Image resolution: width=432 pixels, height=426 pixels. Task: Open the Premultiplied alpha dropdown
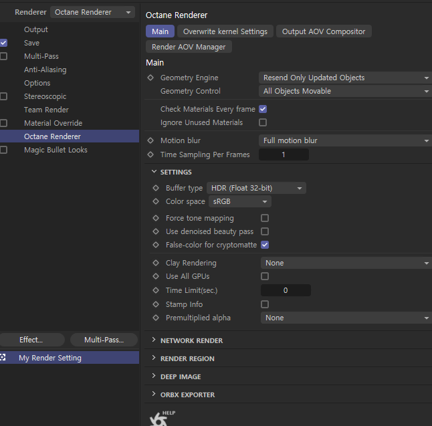(x=346, y=318)
